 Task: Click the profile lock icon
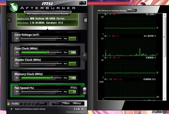(x=8, y=103)
